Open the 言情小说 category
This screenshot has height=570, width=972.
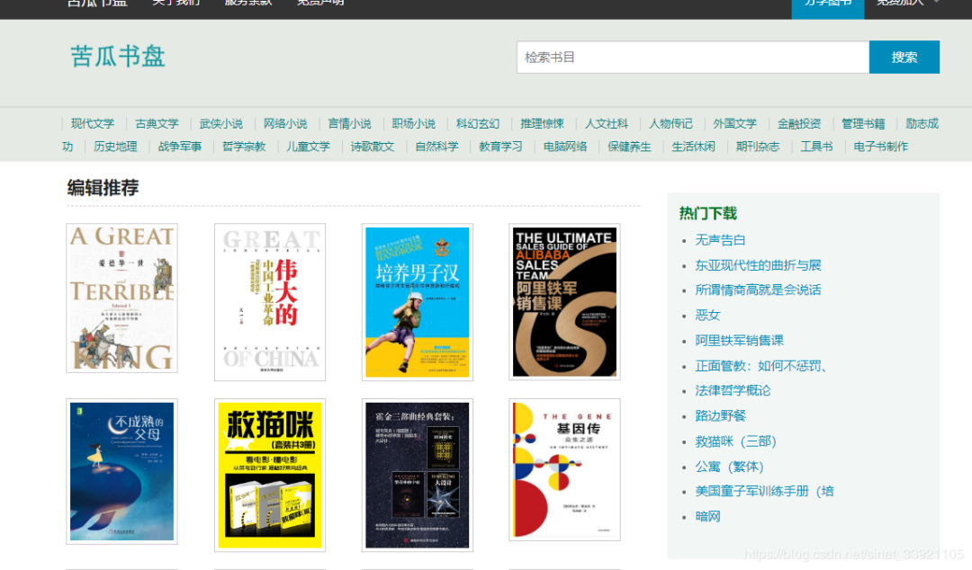349,123
